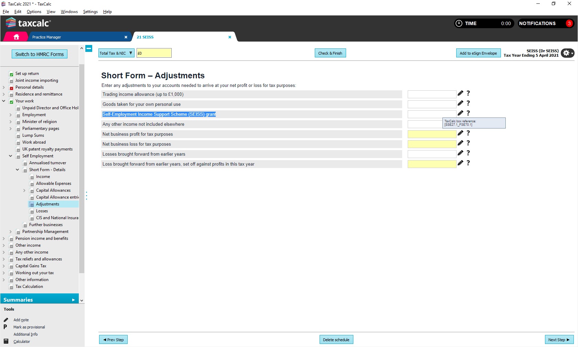
Task: Click Losses brought forward input field
Action: click(x=432, y=154)
